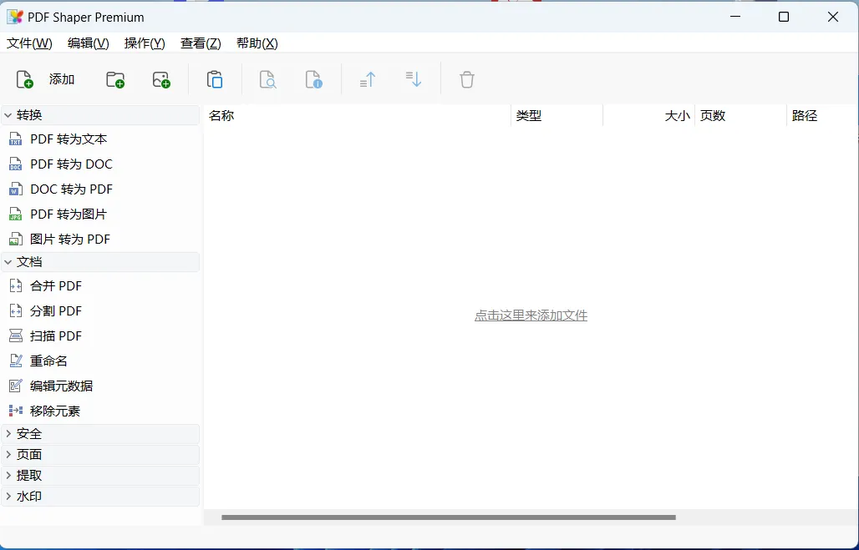Image resolution: width=859 pixels, height=550 pixels.
Task: Choose 图片 转为 PDF text
Action: coord(70,240)
